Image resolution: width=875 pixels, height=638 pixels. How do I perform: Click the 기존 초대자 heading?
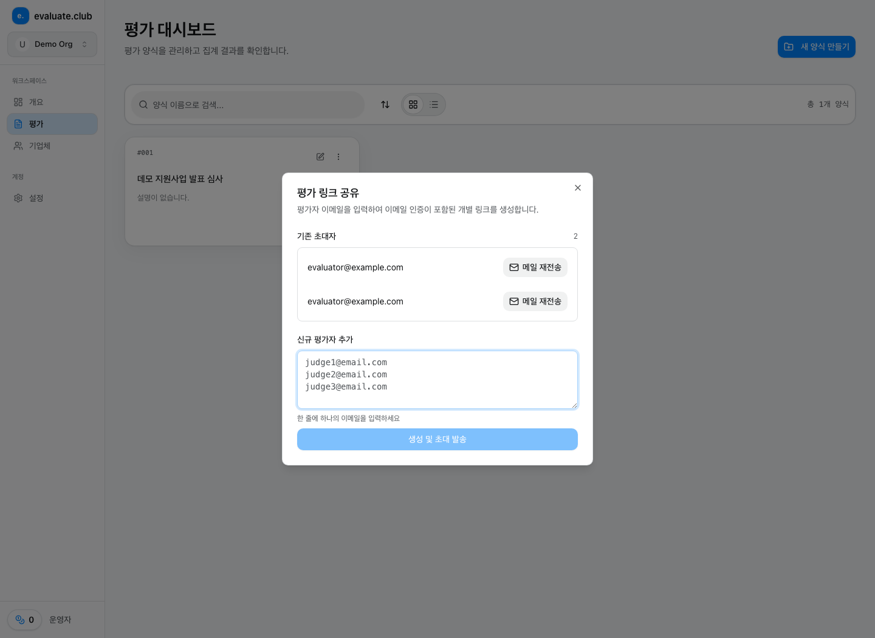[317, 236]
